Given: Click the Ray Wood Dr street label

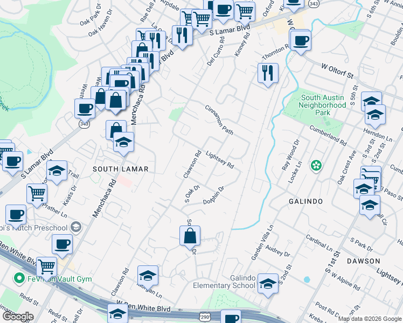Looking at the screenshot, I should (291, 155).
